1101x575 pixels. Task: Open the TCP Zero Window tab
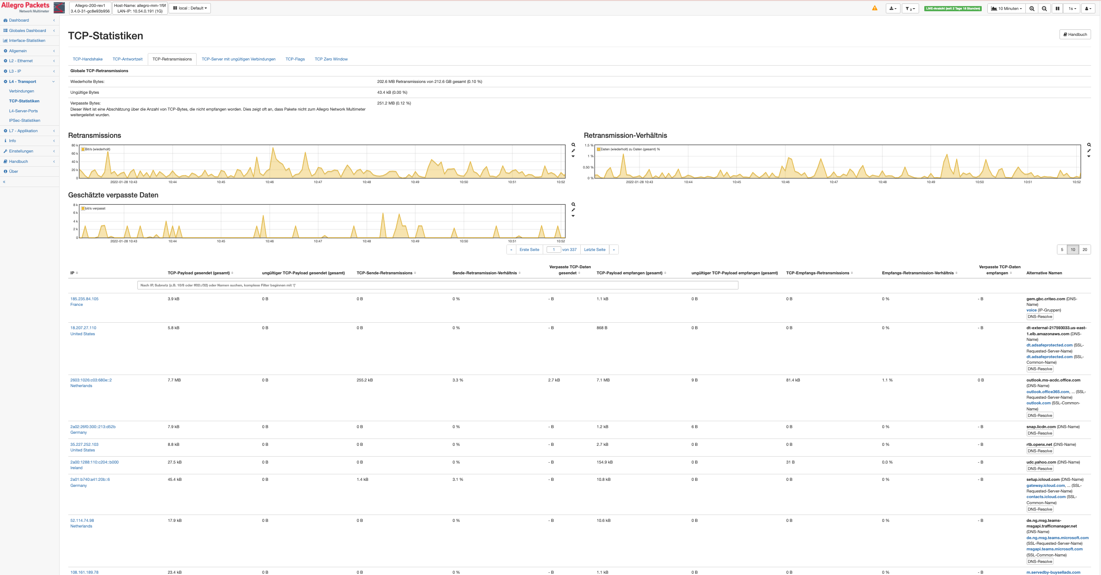331,59
